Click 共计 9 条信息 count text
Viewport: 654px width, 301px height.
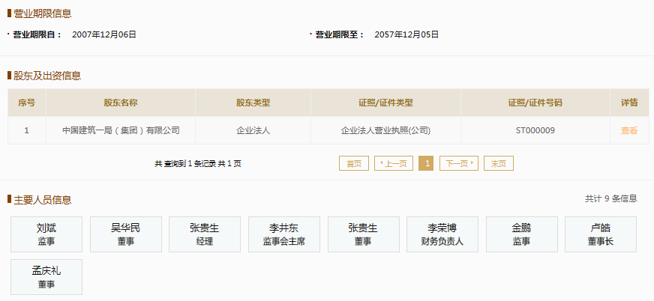[611, 198]
